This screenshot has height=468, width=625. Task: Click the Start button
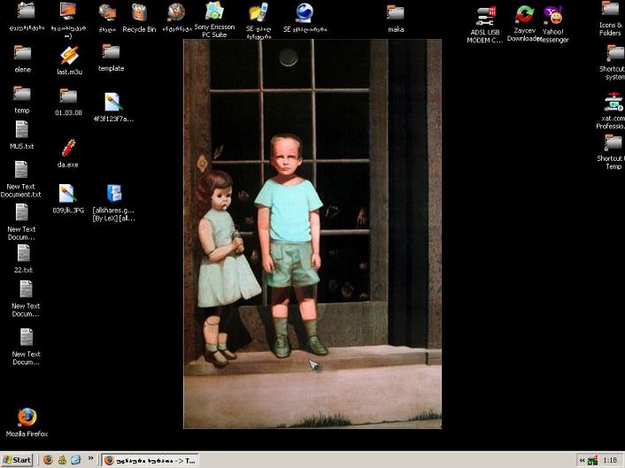[x=17, y=460]
